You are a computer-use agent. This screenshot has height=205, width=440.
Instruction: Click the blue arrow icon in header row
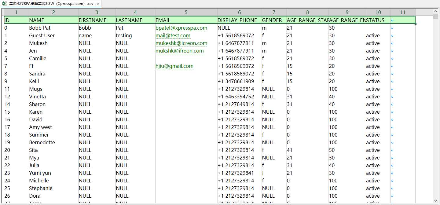392,20
